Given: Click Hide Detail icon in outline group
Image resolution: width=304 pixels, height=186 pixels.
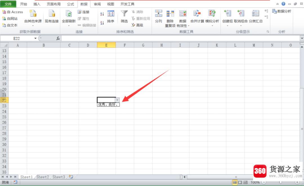Looking at the screenshot, I should [x=266, y=17].
